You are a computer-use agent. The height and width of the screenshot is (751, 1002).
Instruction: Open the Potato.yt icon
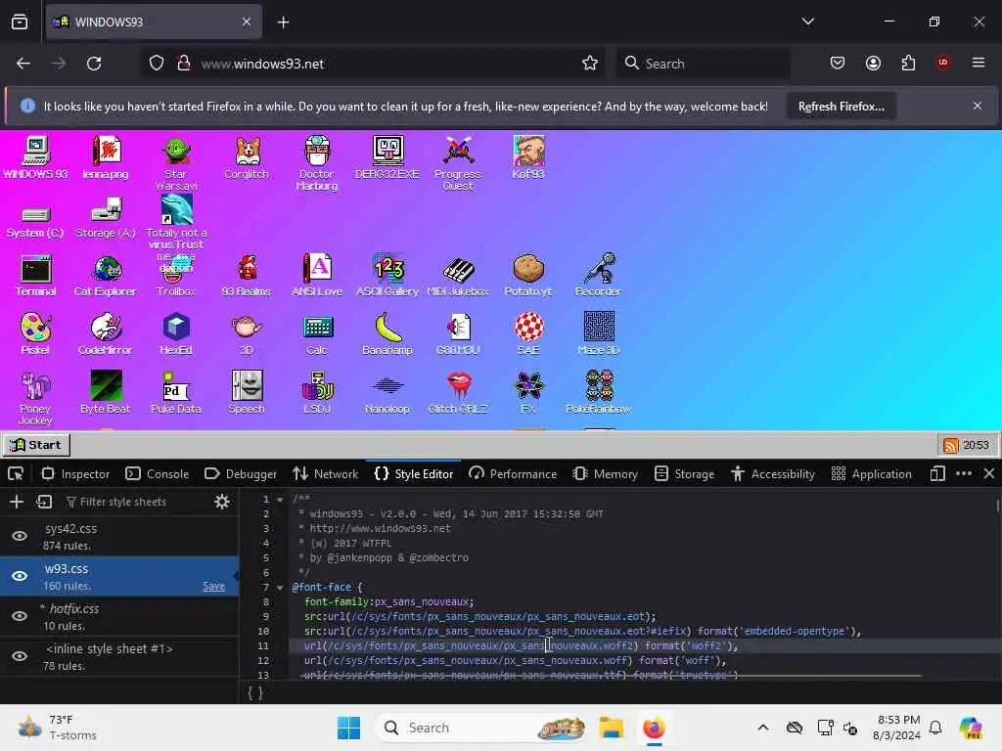tap(528, 275)
